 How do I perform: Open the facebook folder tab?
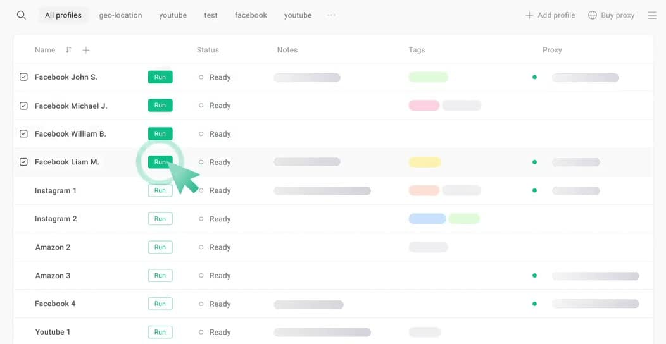click(x=251, y=15)
